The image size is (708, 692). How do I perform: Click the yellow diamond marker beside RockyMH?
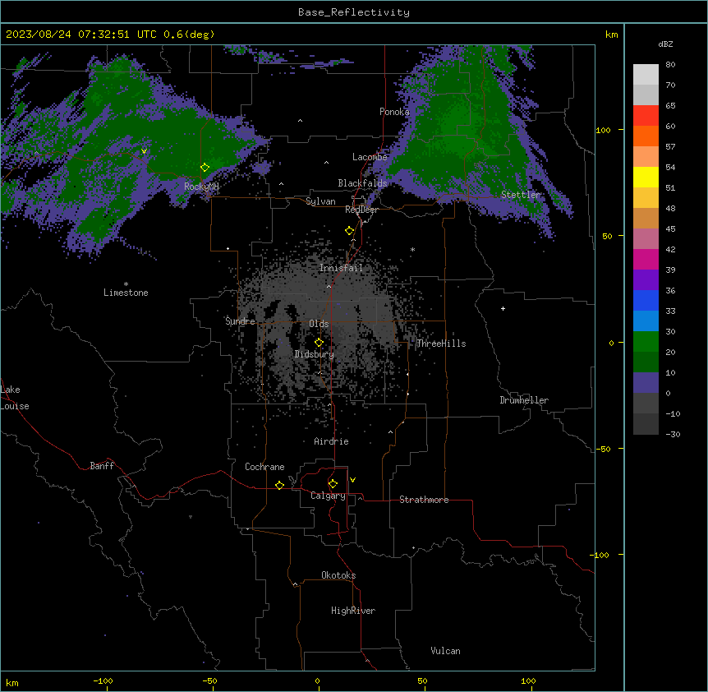tap(205, 168)
